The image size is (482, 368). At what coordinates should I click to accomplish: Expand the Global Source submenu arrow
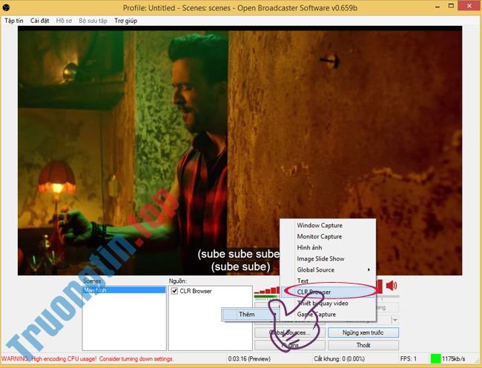[369, 270]
